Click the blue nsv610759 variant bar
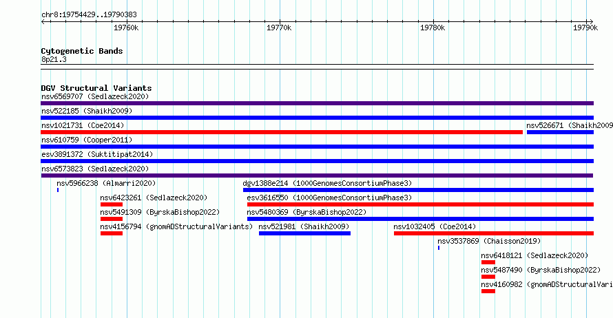This screenshot has height=318, width=613. coord(317,147)
